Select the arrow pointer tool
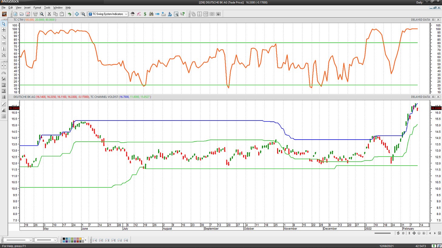 [4, 24]
